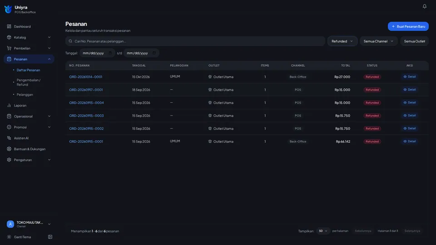Screen dimensions: 436x245
Task: Click Sebelumnya pagination button
Action: click(x=363, y=231)
